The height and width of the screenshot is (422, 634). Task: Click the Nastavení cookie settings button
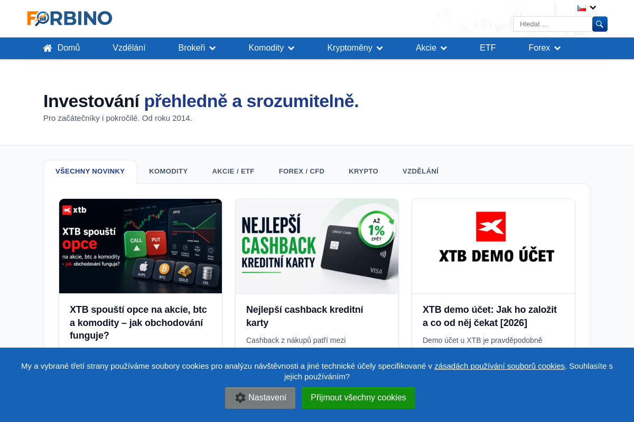click(x=260, y=398)
